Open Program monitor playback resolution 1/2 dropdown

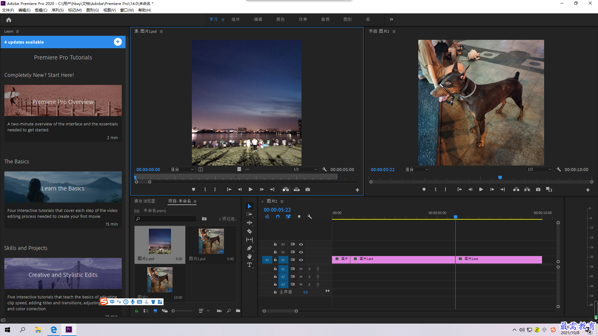(x=539, y=170)
